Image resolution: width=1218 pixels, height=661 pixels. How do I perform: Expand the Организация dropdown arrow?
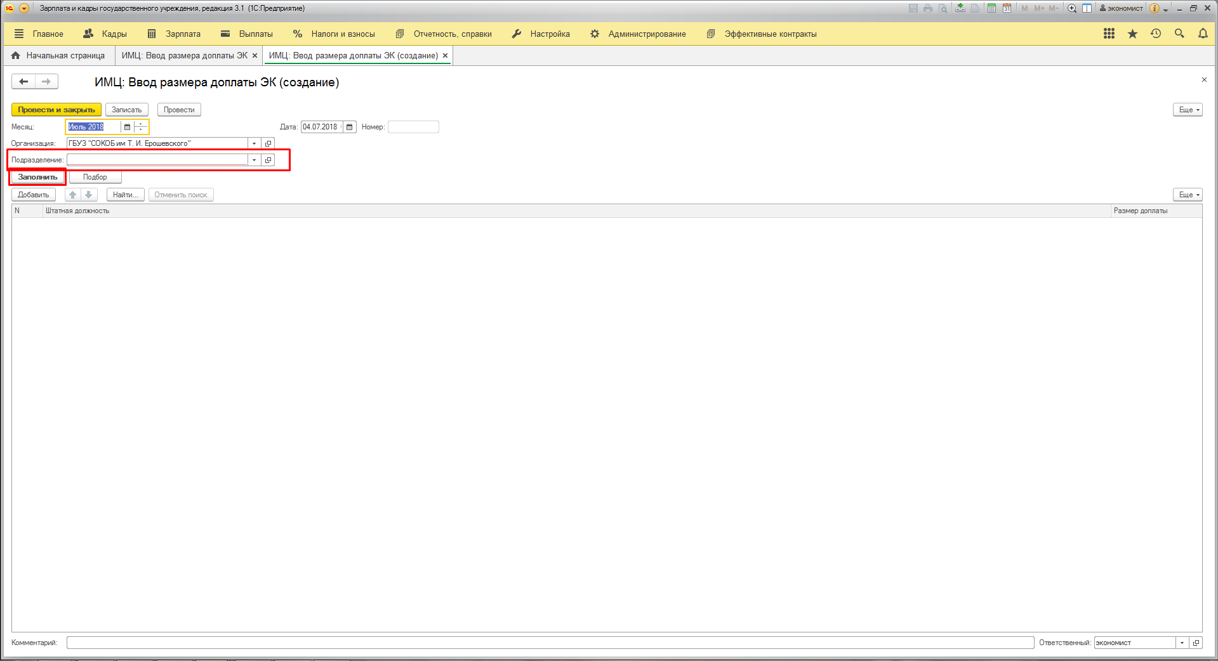pyautogui.click(x=254, y=143)
